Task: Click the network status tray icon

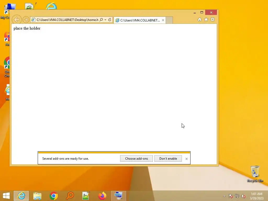Action: click(x=237, y=196)
